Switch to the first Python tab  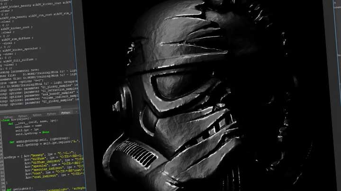pyautogui.click(x=9, y=117)
